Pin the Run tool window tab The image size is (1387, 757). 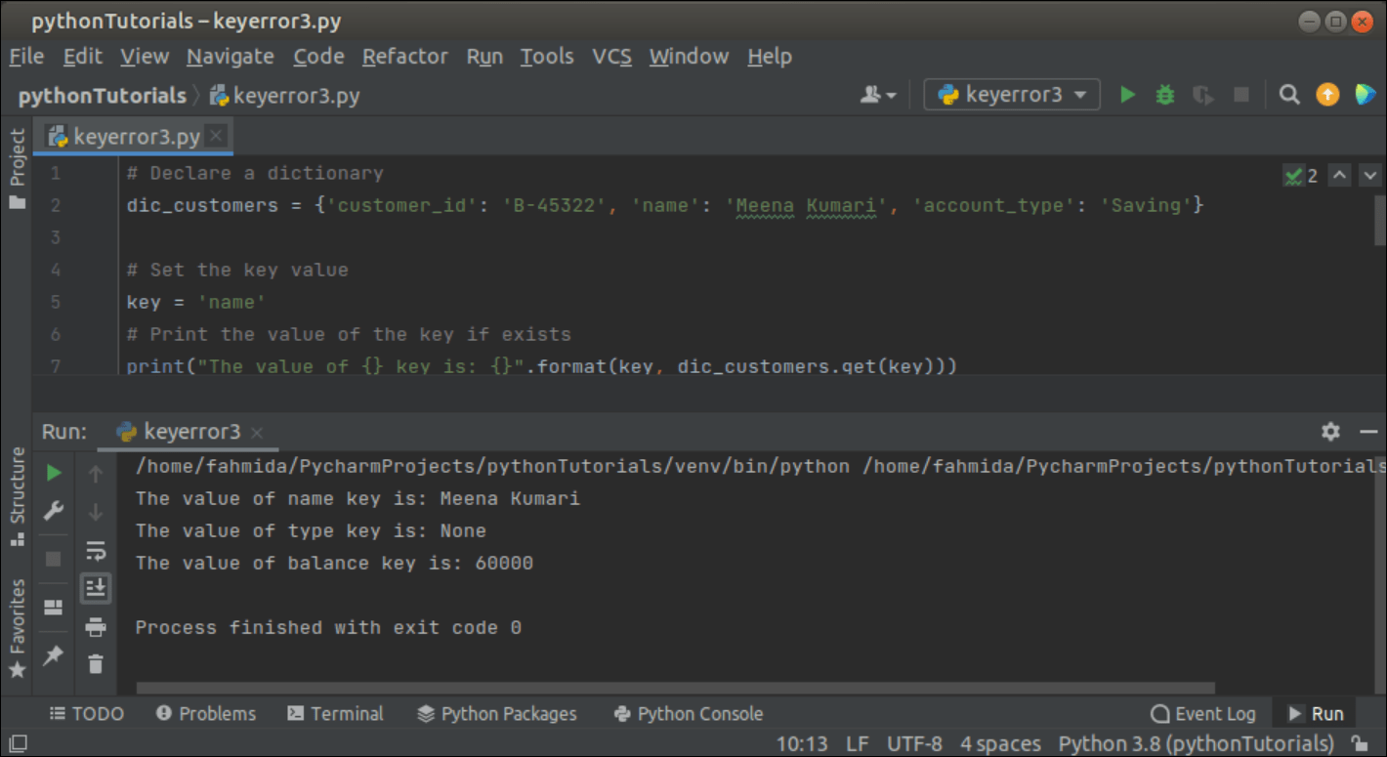[x=54, y=655]
